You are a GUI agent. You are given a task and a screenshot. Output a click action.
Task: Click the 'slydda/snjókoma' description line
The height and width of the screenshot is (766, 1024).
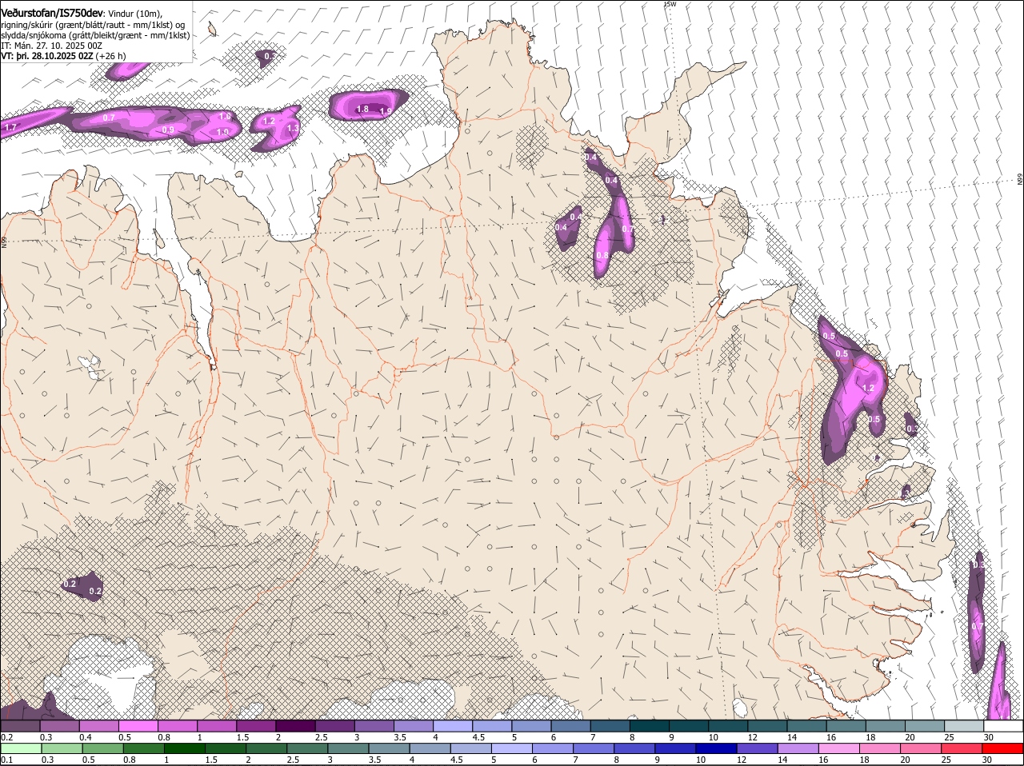pyautogui.click(x=95, y=35)
